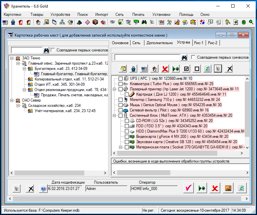Click the green refresh icon in devices toolbar
The height and width of the screenshot is (215, 257).
[207, 69]
